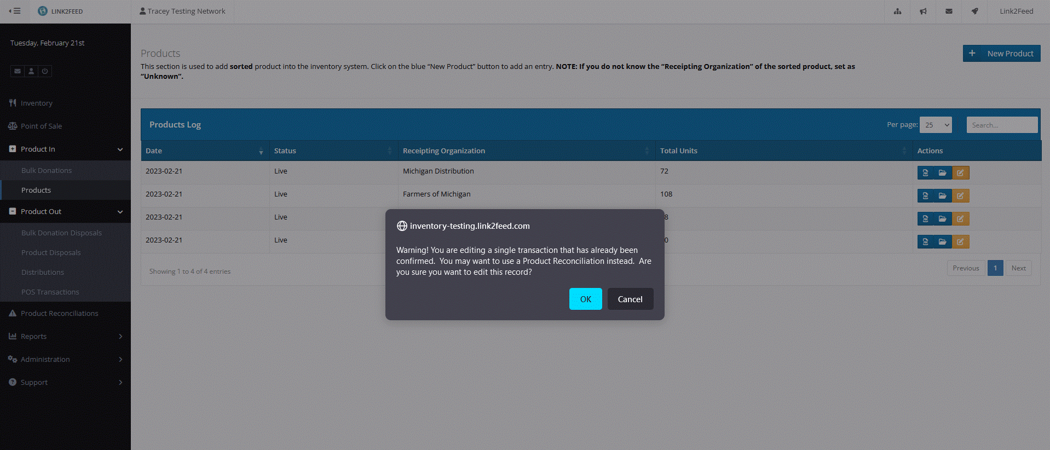This screenshot has width=1050, height=450.
Task: Click Tracey Testing Network in the header
Action: click(x=182, y=11)
